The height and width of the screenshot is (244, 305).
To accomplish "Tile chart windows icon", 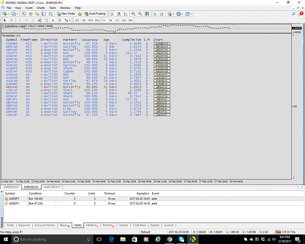I will coord(147,14).
